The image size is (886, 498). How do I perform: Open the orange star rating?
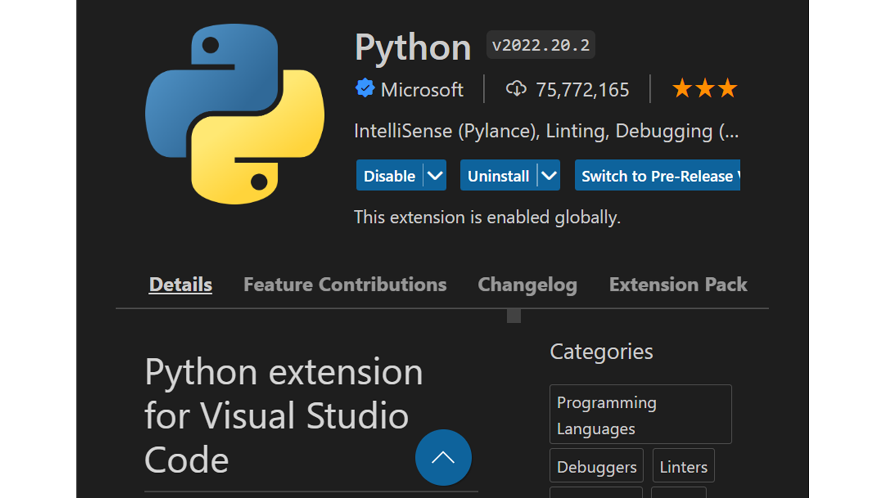(x=704, y=89)
